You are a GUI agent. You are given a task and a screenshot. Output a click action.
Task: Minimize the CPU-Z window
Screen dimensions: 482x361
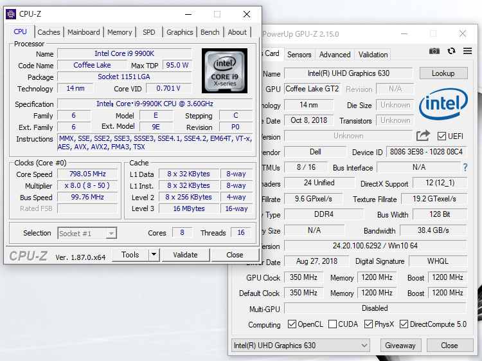pyautogui.click(x=188, y=14)
